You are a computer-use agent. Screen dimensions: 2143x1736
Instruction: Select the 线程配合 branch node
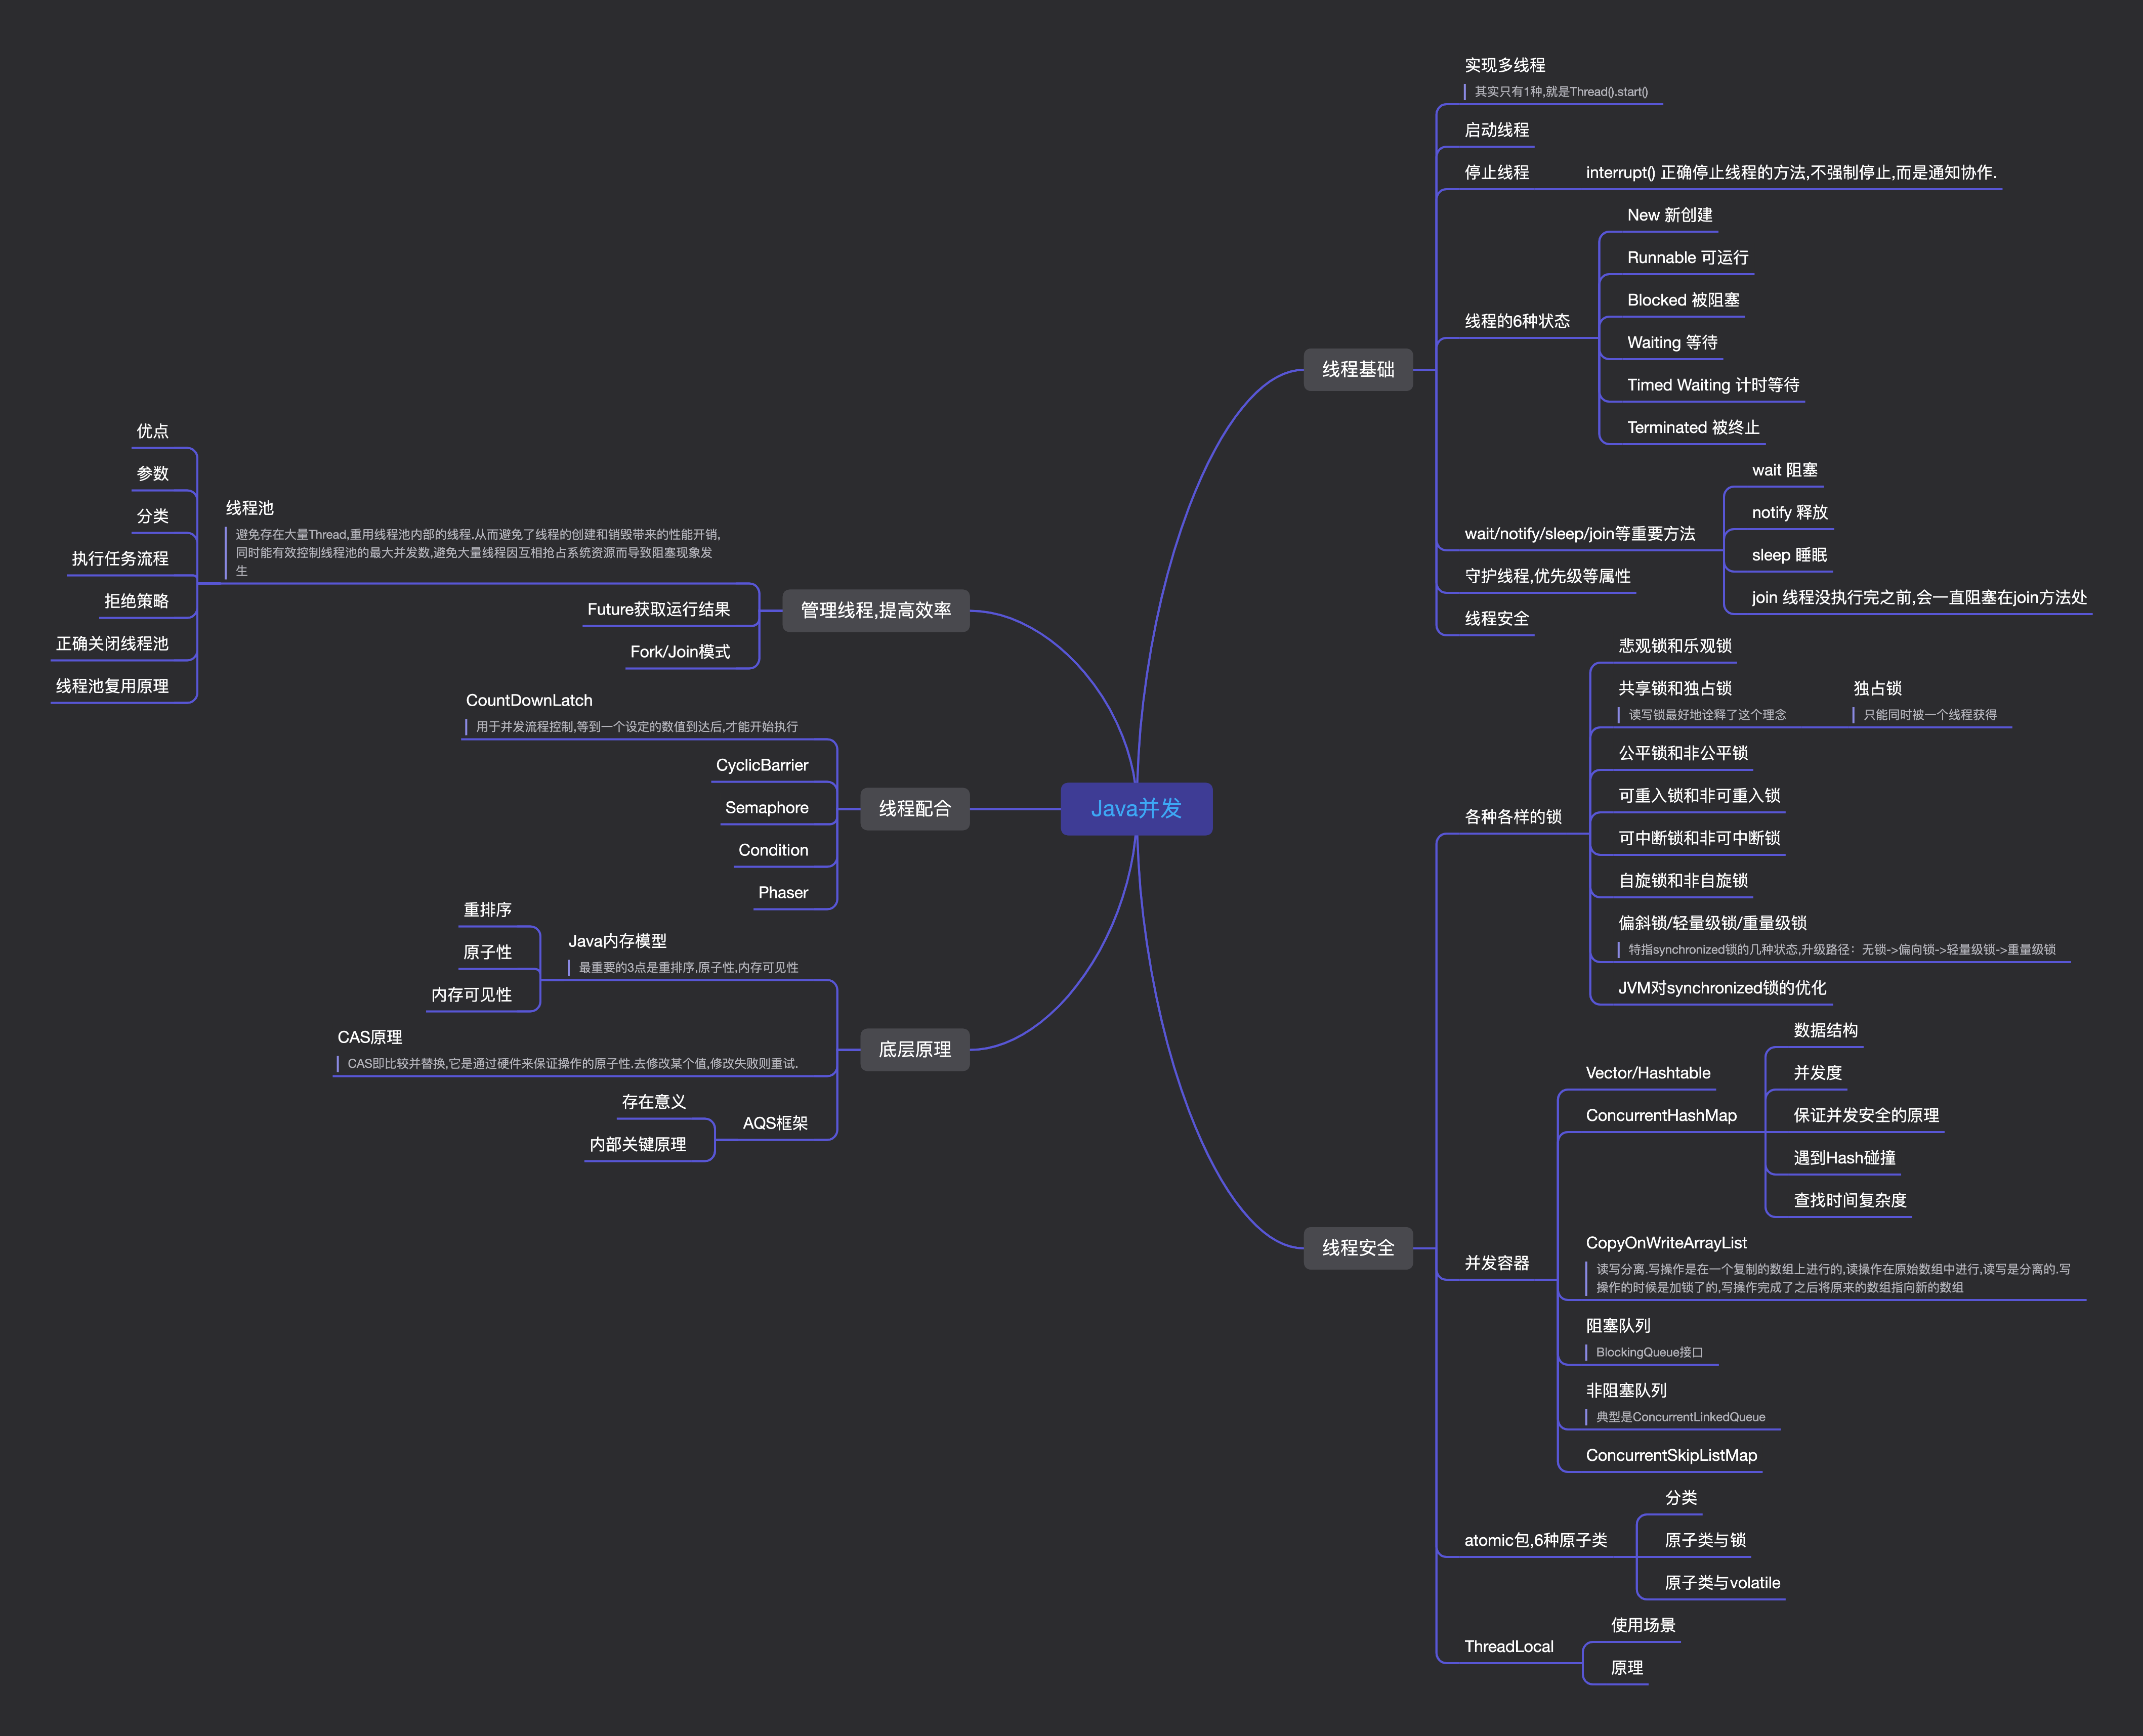coord(913,808)
